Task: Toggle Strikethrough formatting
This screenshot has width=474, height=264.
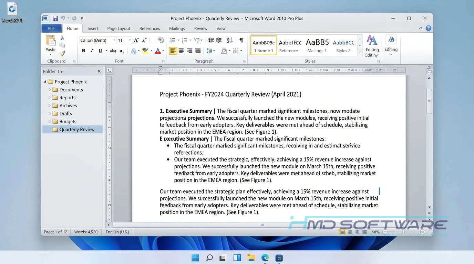Action: click(x=113, y=51)
